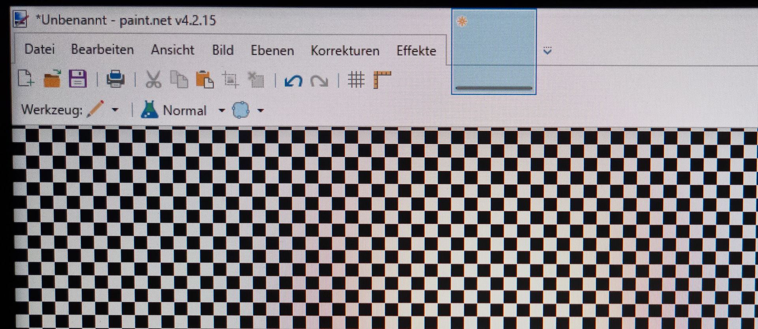
Task: Expand the Normal blend mode dropdown
Action: pyautogui.click(x=221, y=111)
